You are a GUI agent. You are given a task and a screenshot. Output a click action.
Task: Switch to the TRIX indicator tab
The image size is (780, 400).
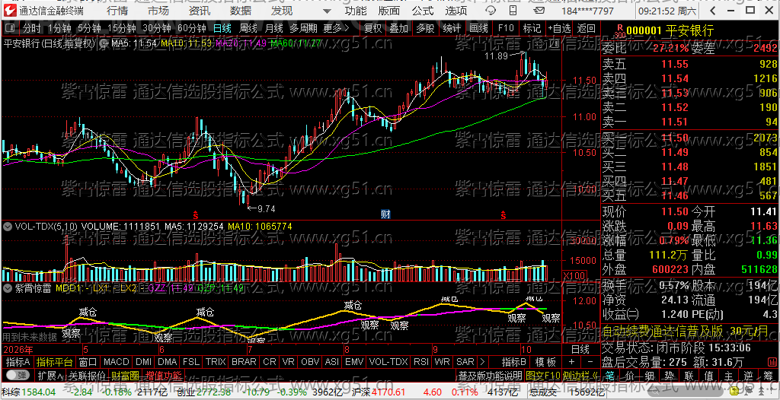coord(216,362)
